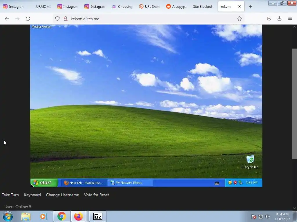This screenshot has height=222, width=297.
Task: Select My Network Places taskbar button in VM
Action: (x=130, y=183)
